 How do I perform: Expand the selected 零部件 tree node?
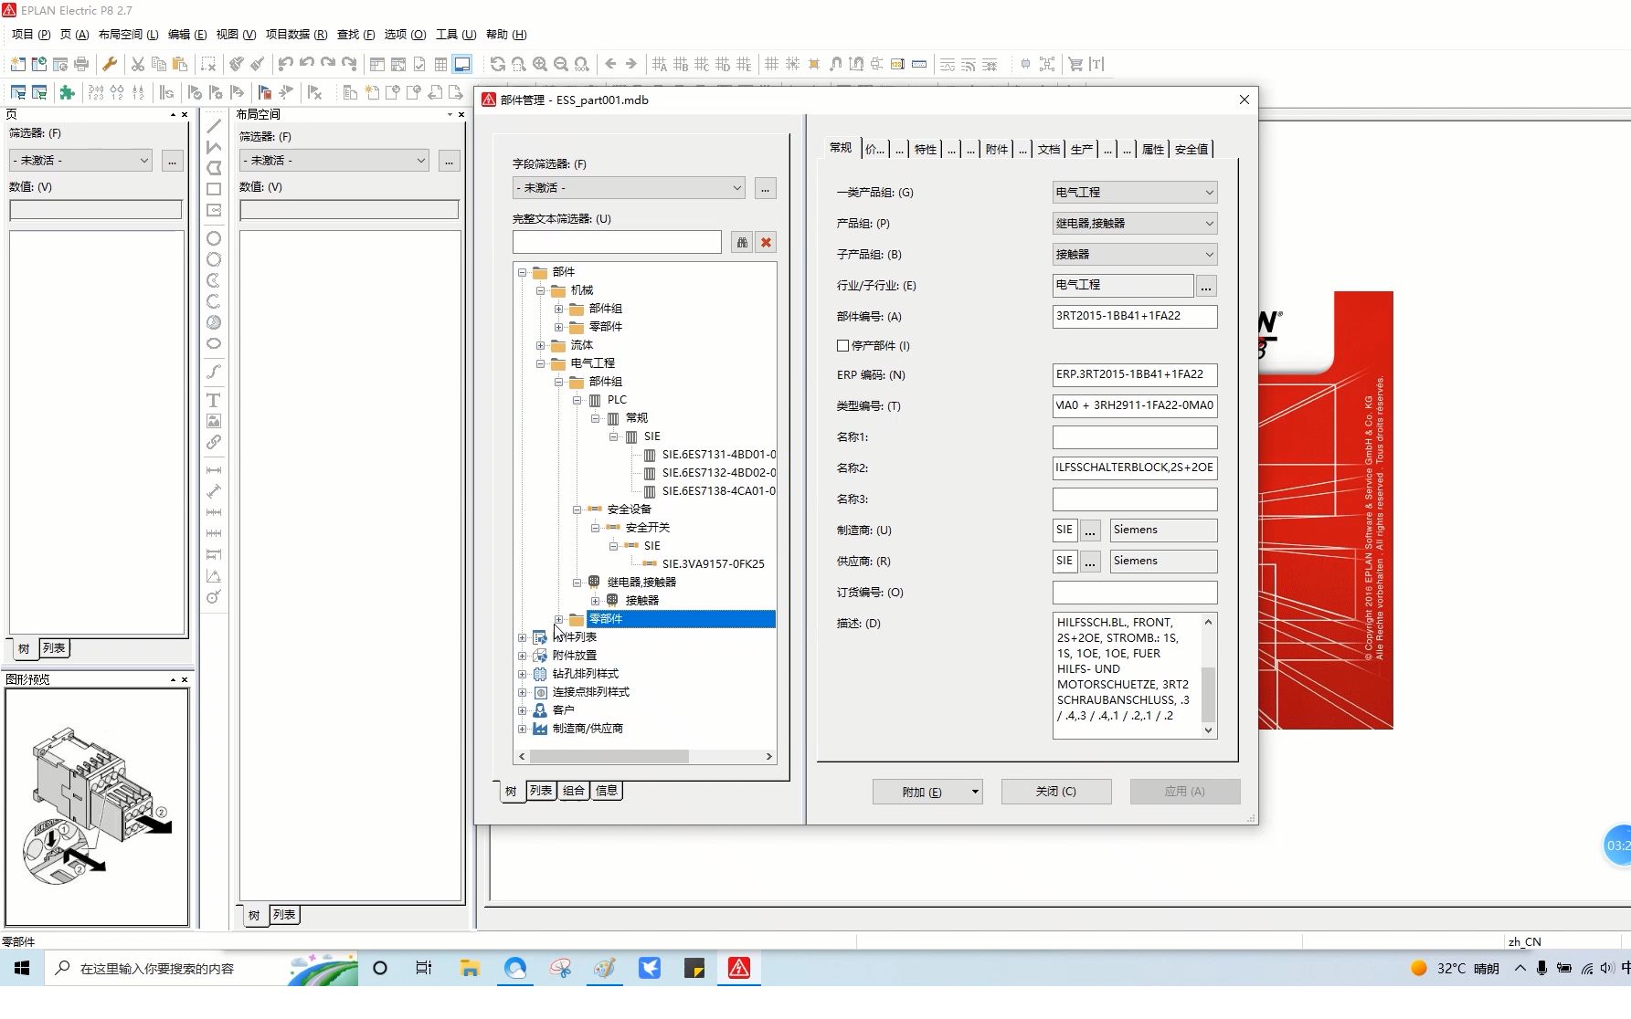point(558,619)
